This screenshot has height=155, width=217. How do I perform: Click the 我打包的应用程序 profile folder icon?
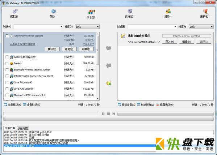tap(123, 36)
